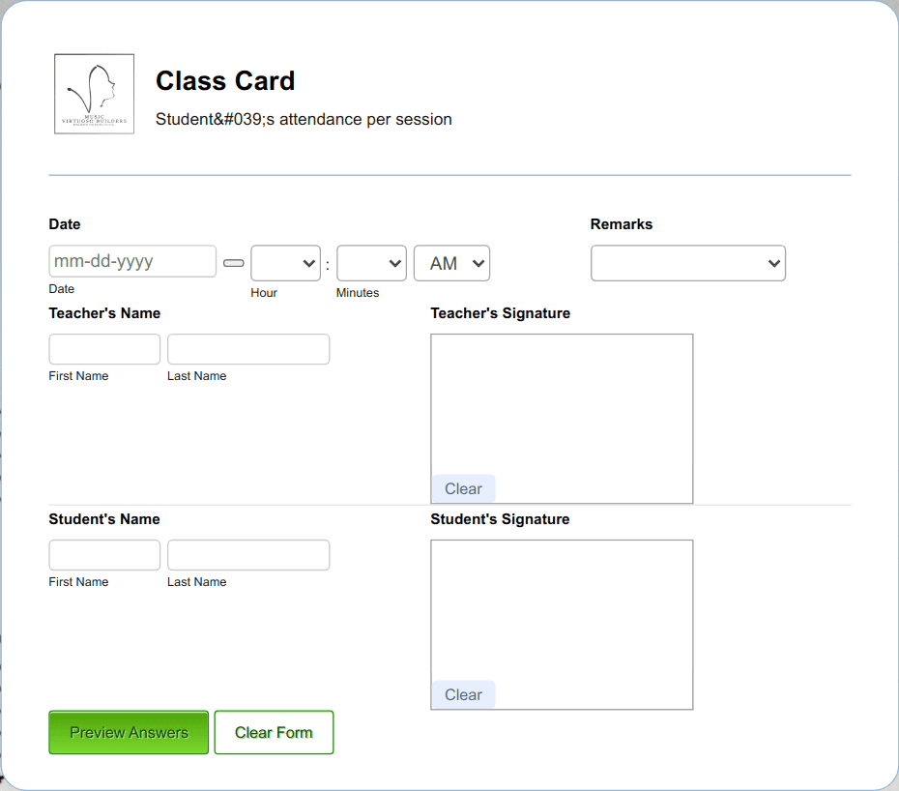Click the AM/PM dropdown chevron

[x=478, y=262]
